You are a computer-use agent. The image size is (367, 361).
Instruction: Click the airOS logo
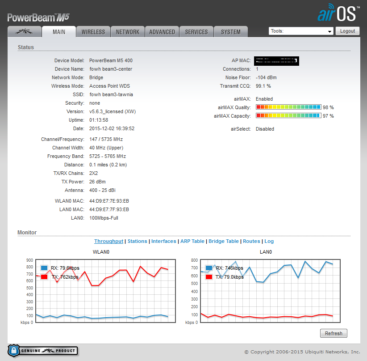338,14
